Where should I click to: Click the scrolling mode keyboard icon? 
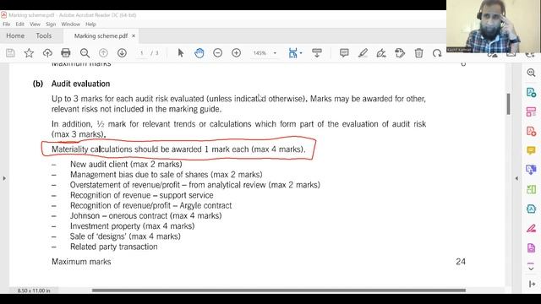click(317, 53)
